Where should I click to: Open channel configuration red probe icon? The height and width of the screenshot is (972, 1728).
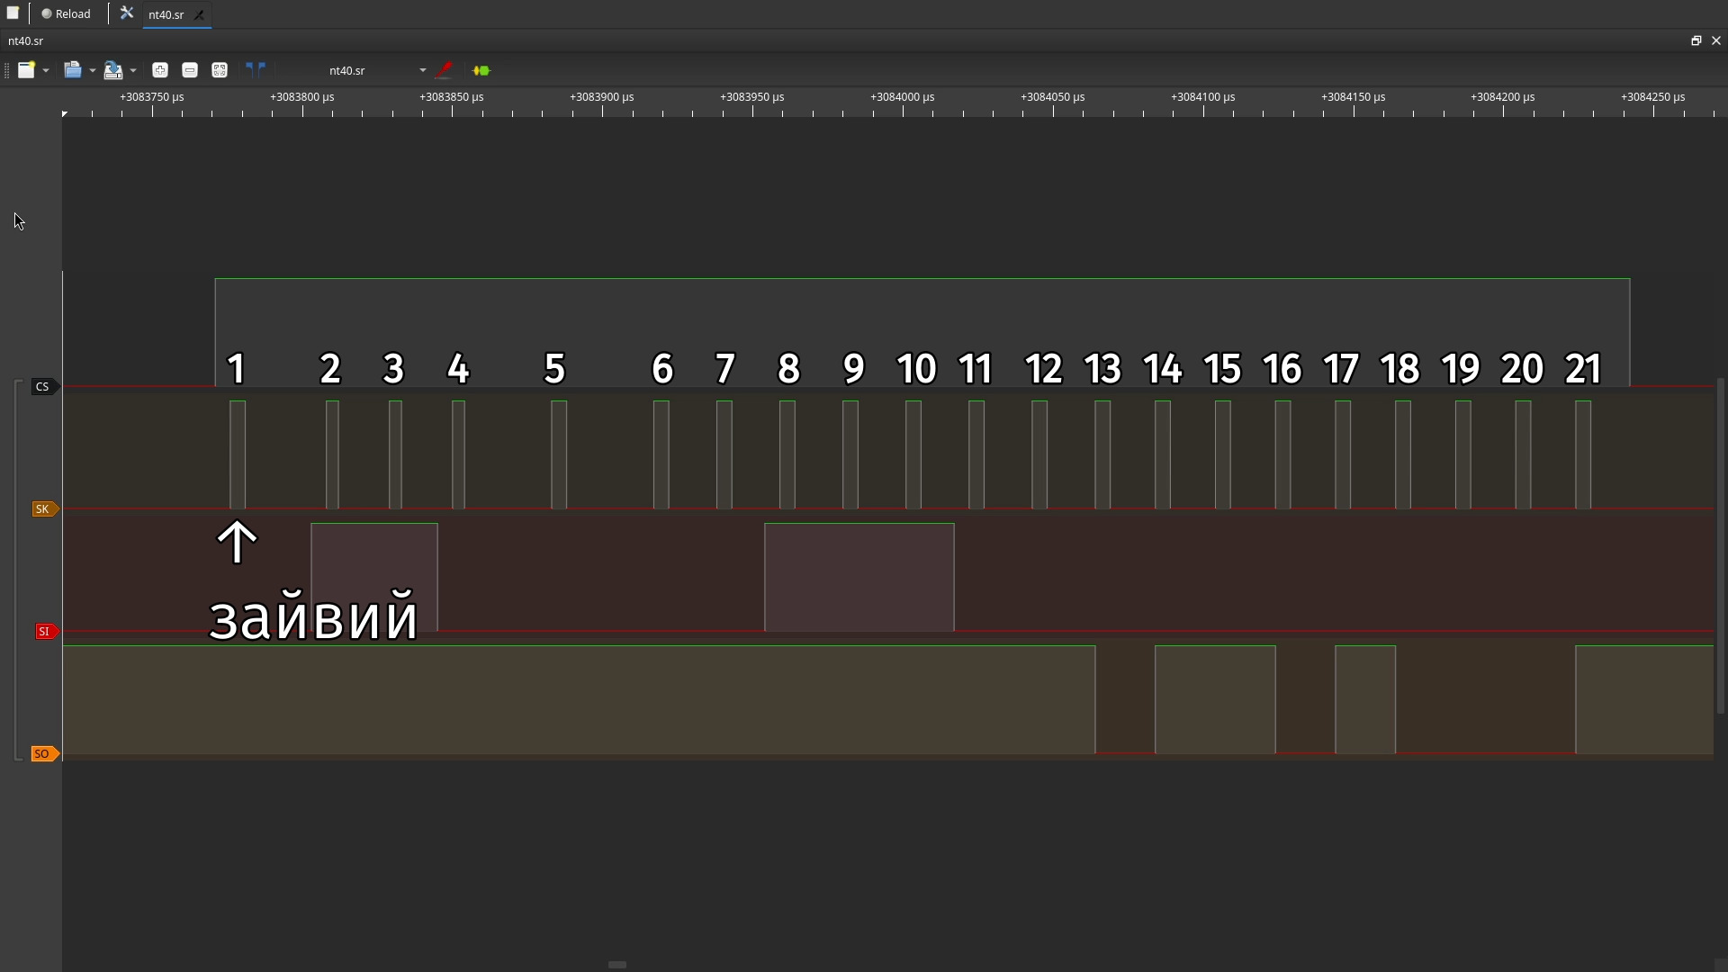click(444, 70)
